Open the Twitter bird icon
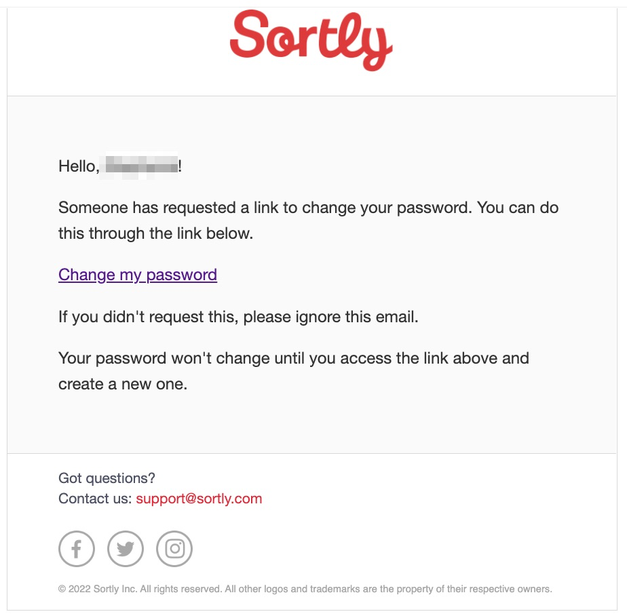The width and height of the screenshot is (627, 616). tap(125, 548)
